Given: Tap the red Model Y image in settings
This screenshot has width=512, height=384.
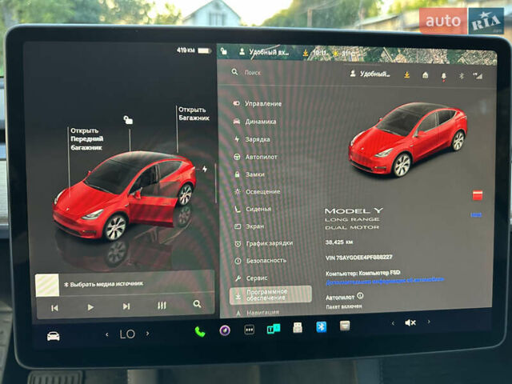Looking at the screenshot, I should [x=407, y=139].
